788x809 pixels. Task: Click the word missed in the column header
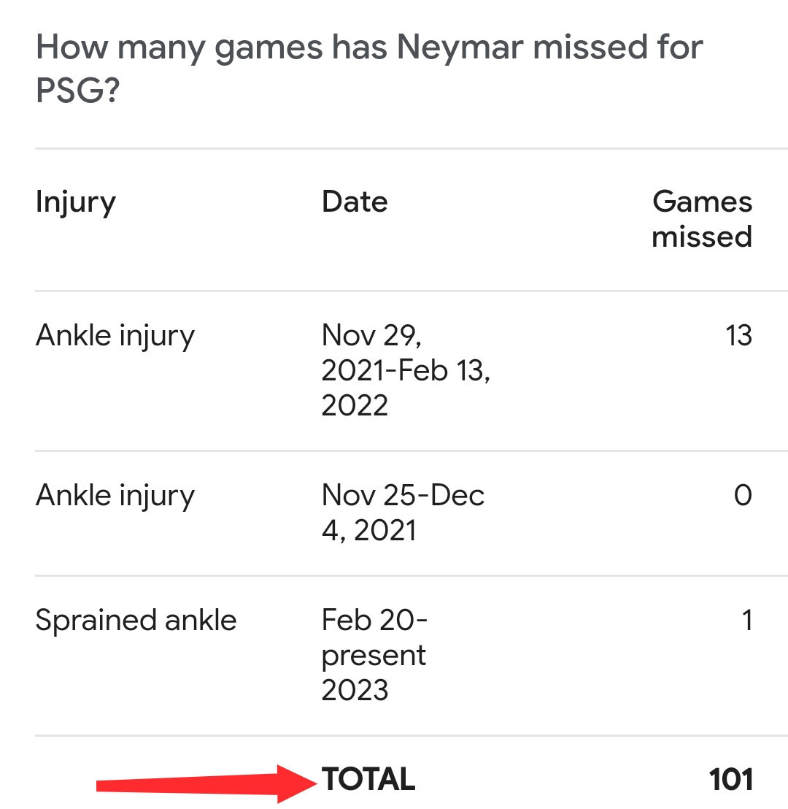(x=702, y=237)
